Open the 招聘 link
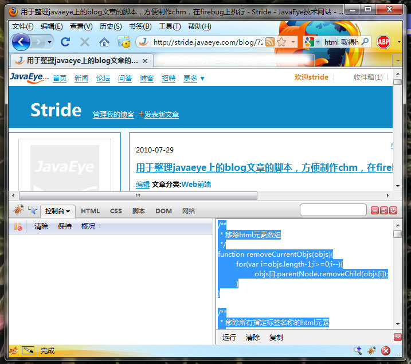This screenshot has height=364, width=411. pos(169,78)
